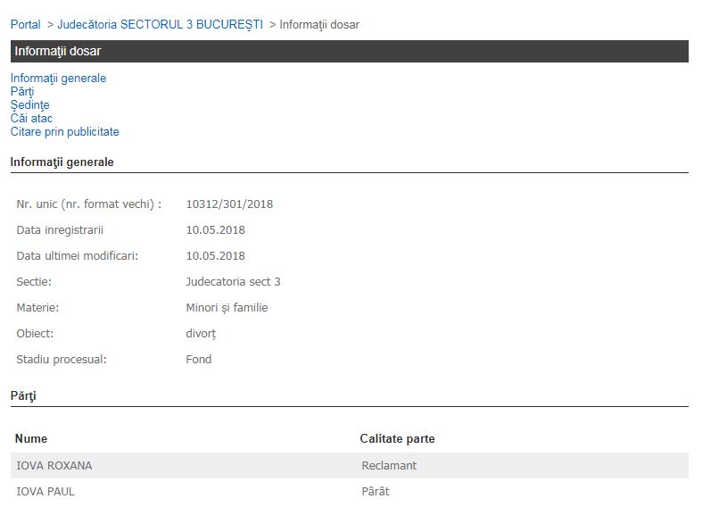Jump to Informaţii generale via navigation link
The height and width of the screenshot is (507, 719).
(58, 79)
